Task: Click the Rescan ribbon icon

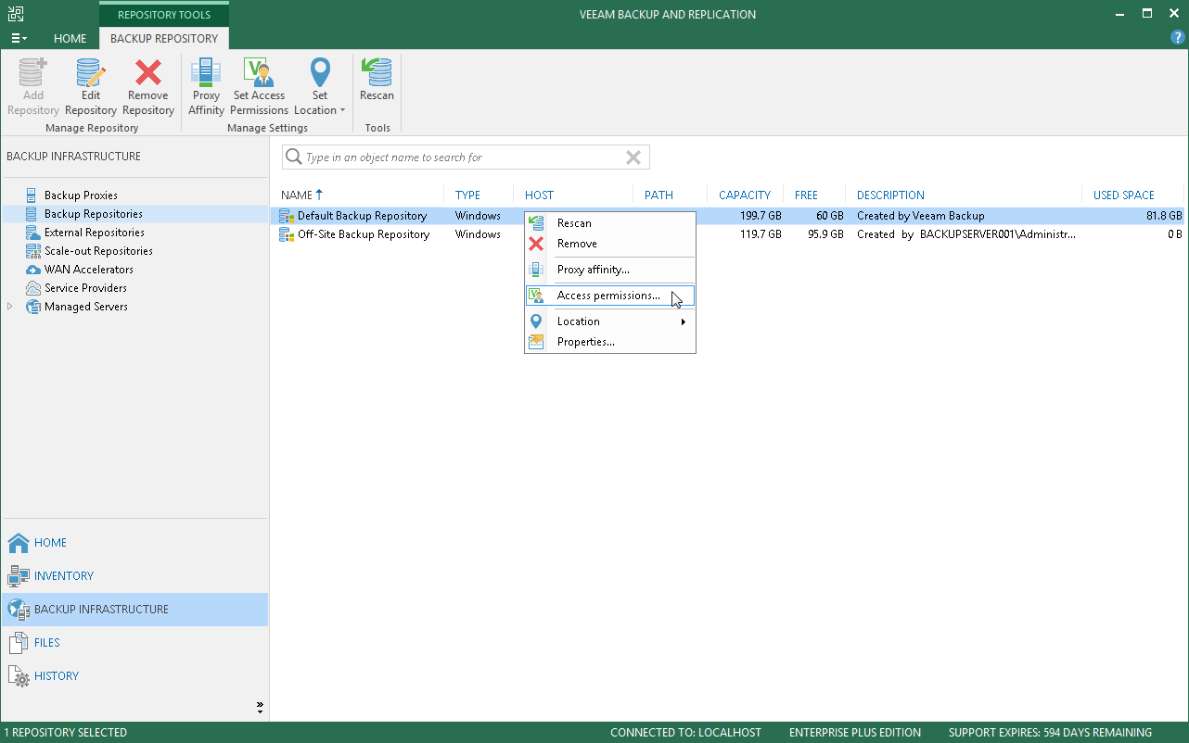Action: click(377, 72)
